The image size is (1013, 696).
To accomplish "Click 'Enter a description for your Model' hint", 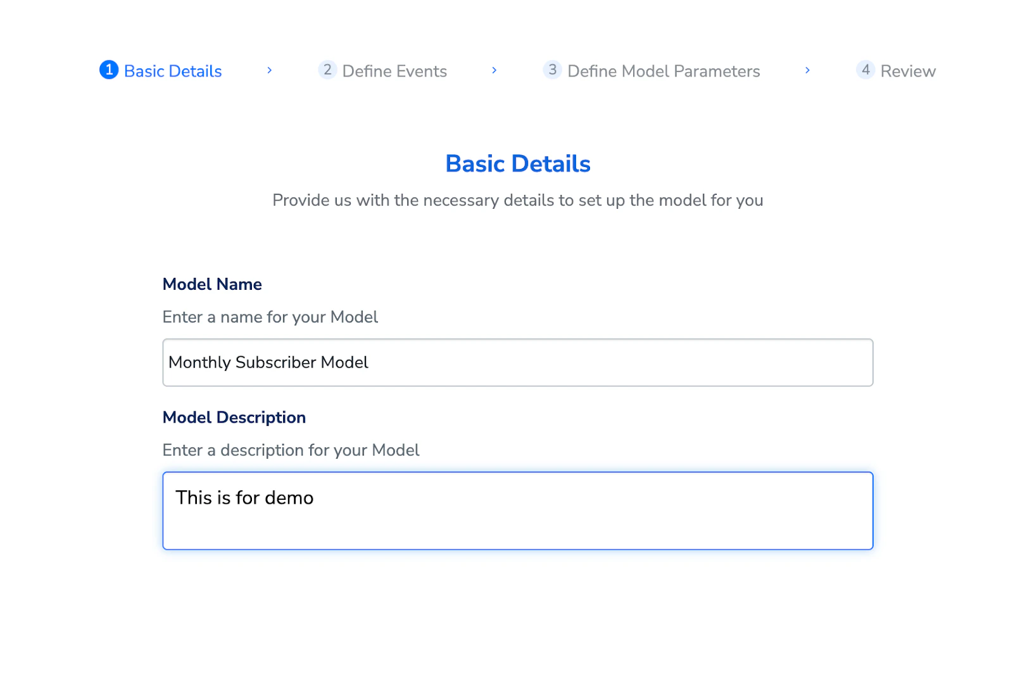I will (x=291, y=450).
